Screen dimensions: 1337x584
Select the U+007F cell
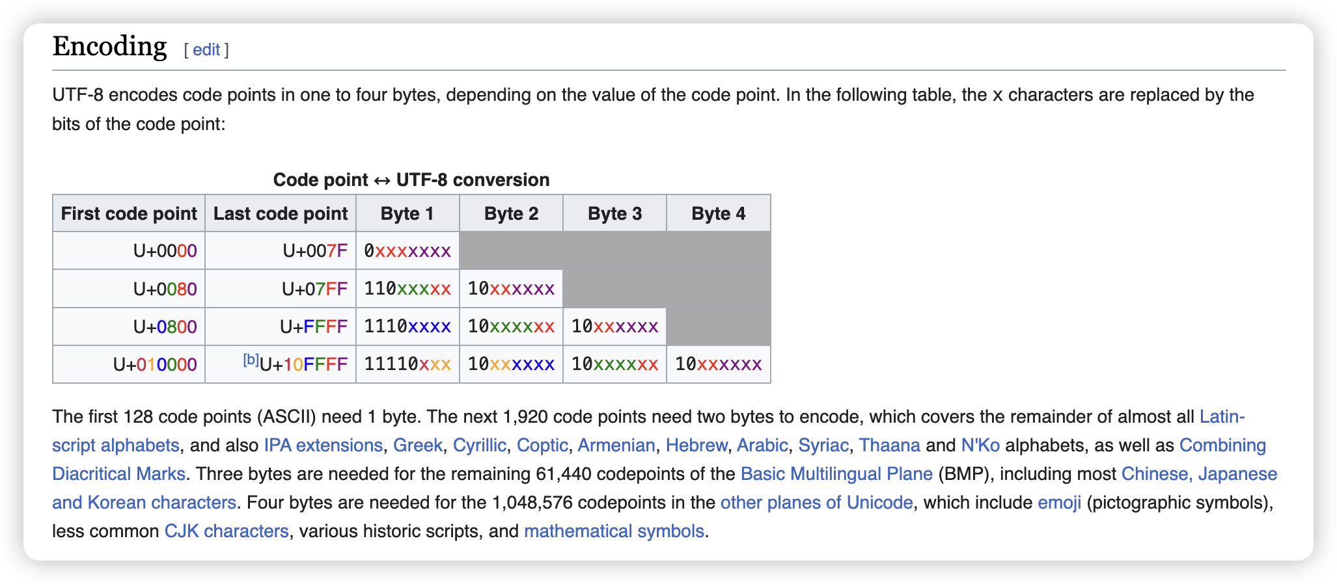pos(281,250)
